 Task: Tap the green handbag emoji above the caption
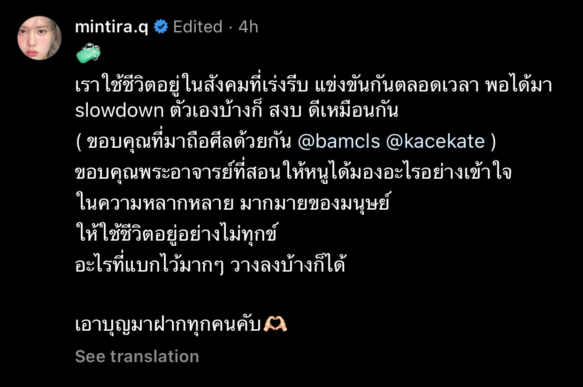point(87,53)
